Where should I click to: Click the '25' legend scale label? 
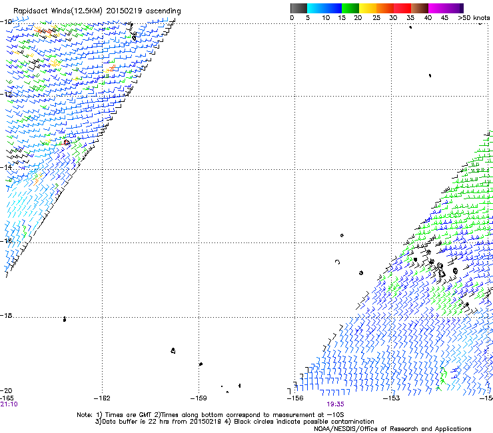coord(376,18)
